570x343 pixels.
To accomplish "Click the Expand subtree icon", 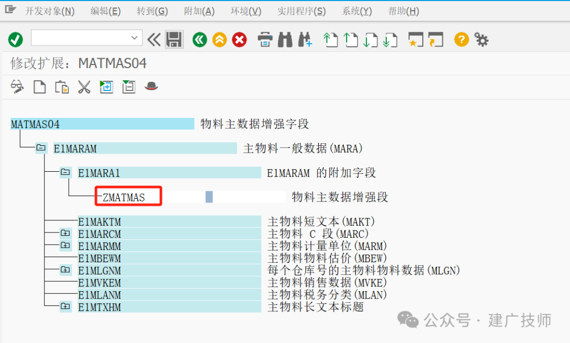I will coord(106,87).
